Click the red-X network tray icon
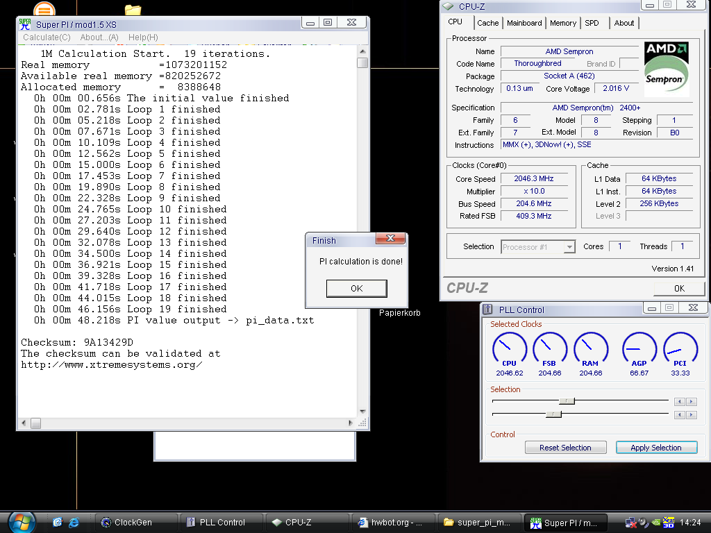Image resolution: width=711 pixels, height=533 pixels. click(630, 523)
